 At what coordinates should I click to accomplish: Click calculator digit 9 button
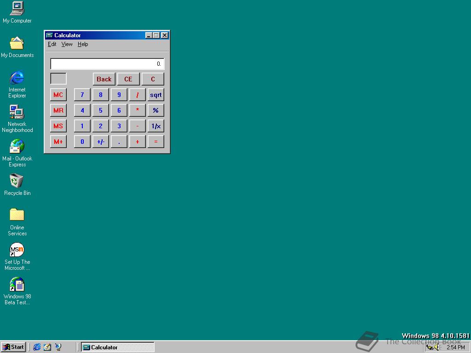(x=119, y=95)
